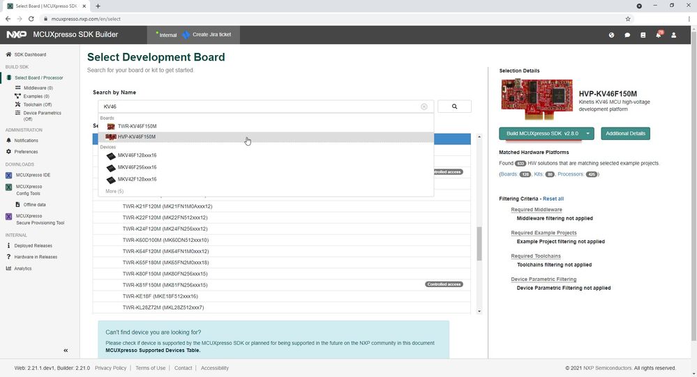
Task: Select TWR-K22F120M board row
Action: (282, 217)
